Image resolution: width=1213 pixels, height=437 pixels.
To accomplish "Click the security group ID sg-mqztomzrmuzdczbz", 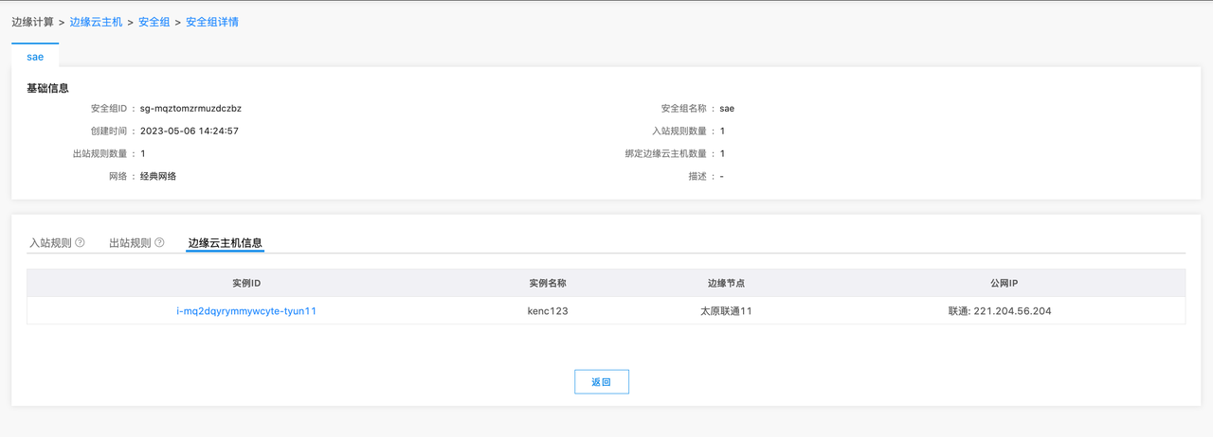I will [190, 109].
